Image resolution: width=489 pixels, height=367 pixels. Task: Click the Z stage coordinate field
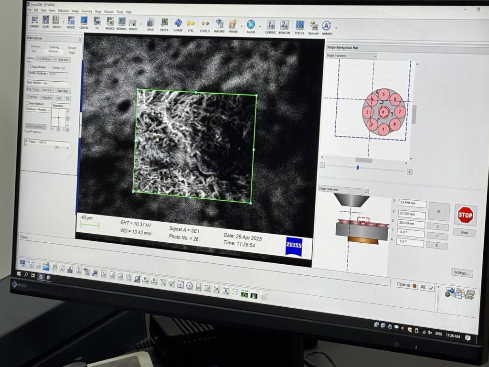point(411,224)
